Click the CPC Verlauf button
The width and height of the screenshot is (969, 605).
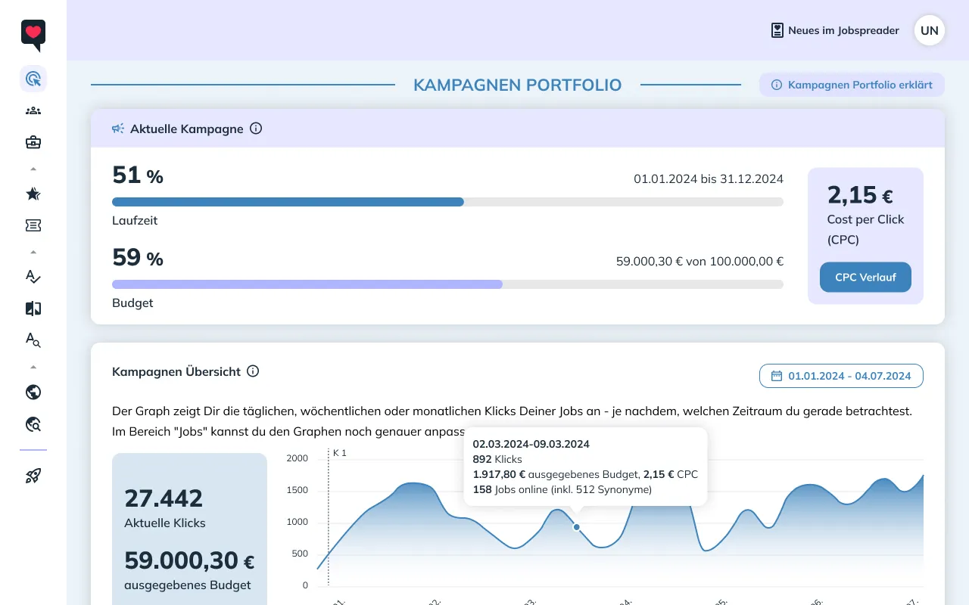[865, 277]
